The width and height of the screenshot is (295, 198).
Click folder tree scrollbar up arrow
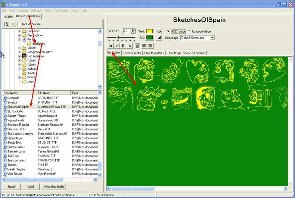coord(100,31)
